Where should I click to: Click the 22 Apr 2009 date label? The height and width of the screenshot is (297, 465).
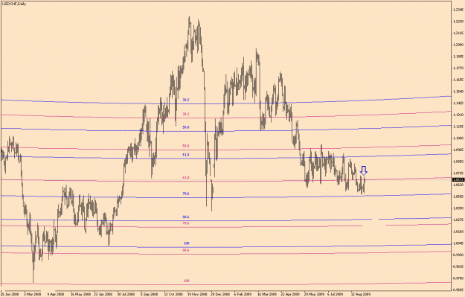click(290, 294)
